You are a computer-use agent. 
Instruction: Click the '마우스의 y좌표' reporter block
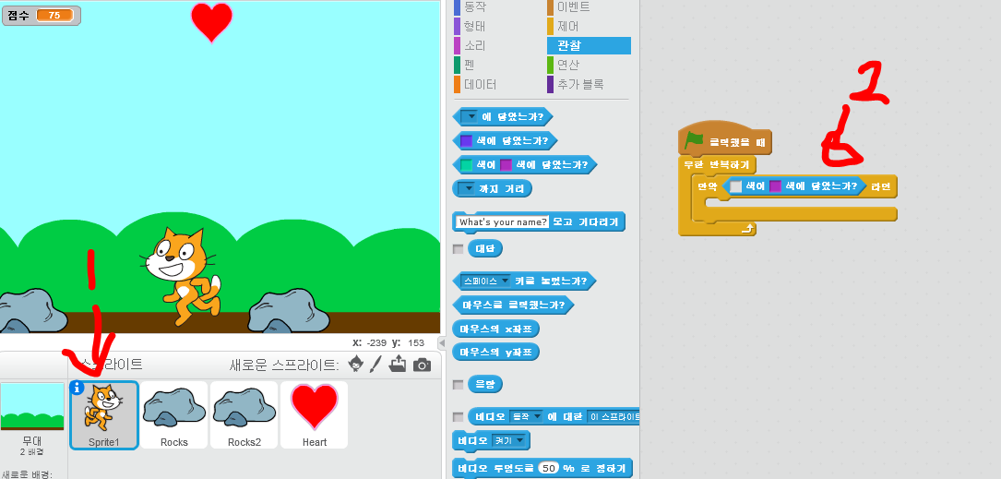coord(495,352)
